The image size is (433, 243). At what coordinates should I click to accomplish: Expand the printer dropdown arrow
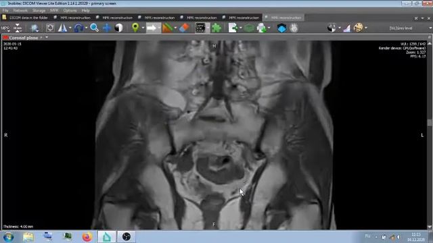[x=269, y=28]
